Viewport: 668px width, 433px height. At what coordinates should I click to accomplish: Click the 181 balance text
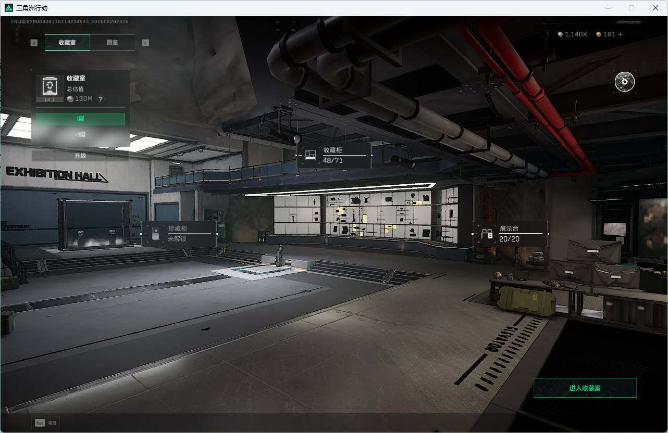tap(609, 34)
